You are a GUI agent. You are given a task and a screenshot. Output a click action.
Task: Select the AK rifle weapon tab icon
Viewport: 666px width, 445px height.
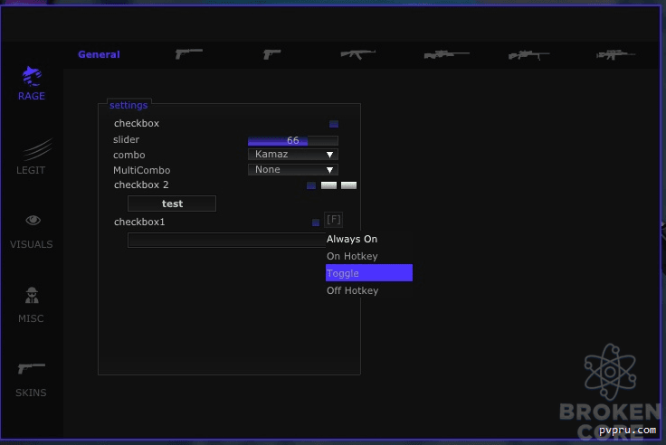358,54
